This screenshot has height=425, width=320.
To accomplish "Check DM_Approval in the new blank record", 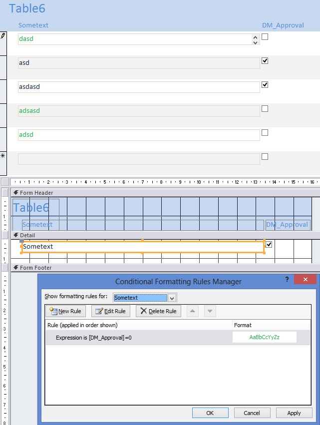I will pos(265,157).
